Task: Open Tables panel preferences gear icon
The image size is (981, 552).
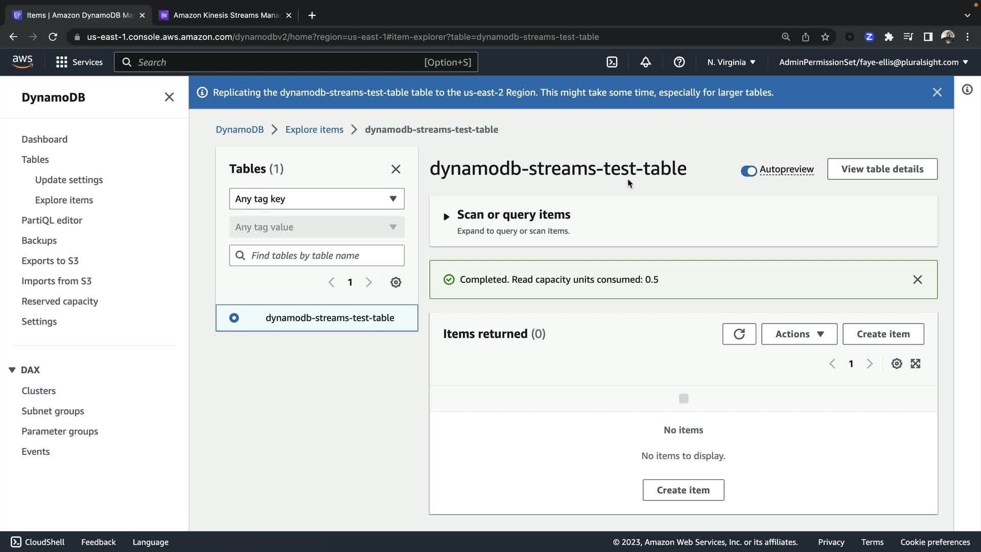Action: tap(395, 283)
